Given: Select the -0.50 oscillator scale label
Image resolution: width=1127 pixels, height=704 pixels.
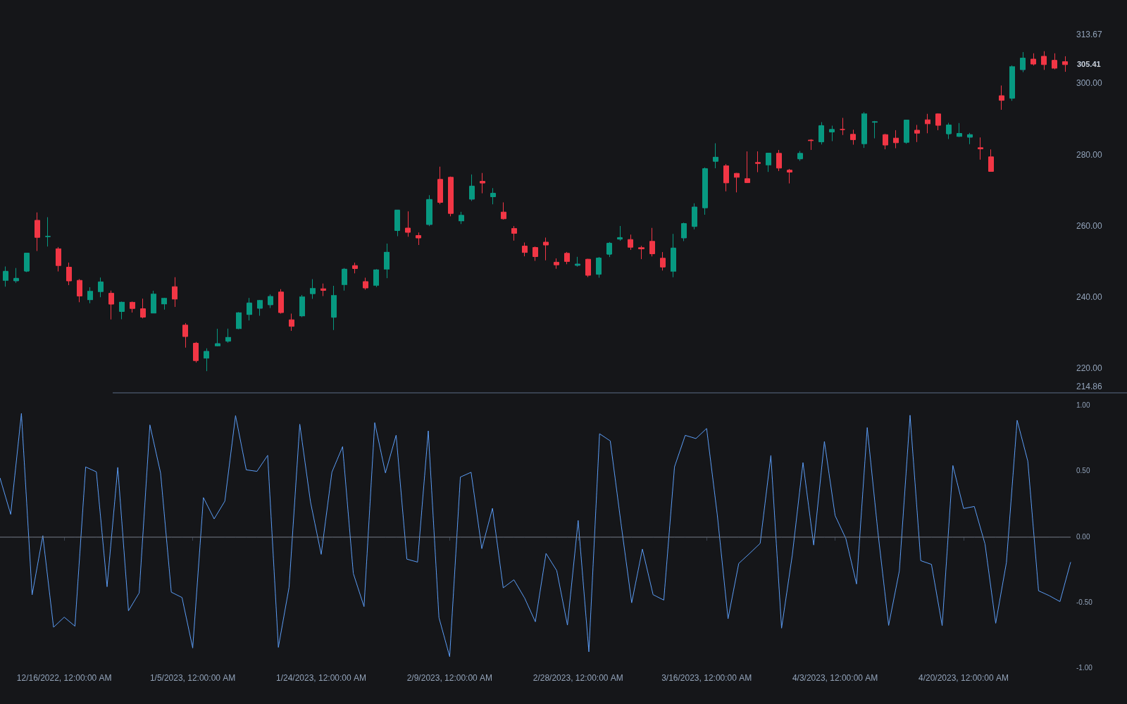Looking at the screenshot, I should tap(1084, 602).
